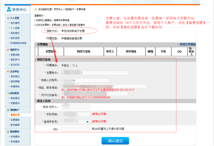The width and height of the screenshot is (214, 146).
Task: Focus the 纳税人识别号 input field
Action: click(85, 80)
